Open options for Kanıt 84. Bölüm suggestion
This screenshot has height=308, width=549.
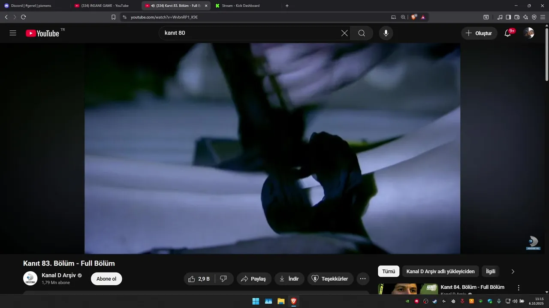pyautogui.click(x=519, y=288)
